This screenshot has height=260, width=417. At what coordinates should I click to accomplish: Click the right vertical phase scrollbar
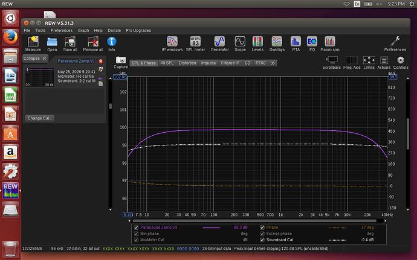[x=408, y=133]
